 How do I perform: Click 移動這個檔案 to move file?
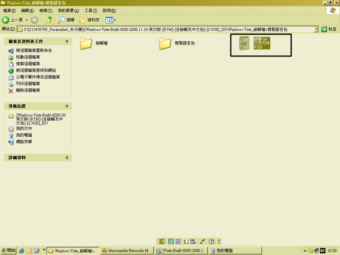pyautogui.click(x=28, y=57)
